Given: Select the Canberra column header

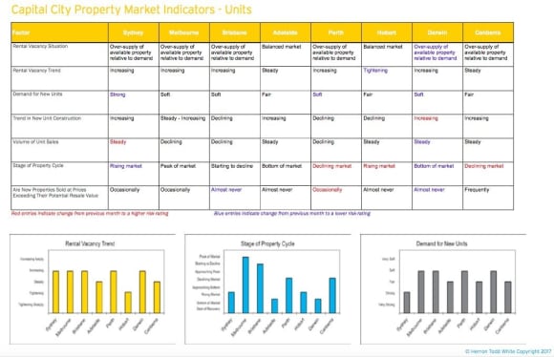Looking at the screenshot, I should tap(488, 32).
